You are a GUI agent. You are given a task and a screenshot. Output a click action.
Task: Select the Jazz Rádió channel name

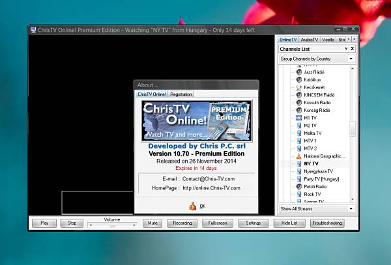tap(314, 72)
